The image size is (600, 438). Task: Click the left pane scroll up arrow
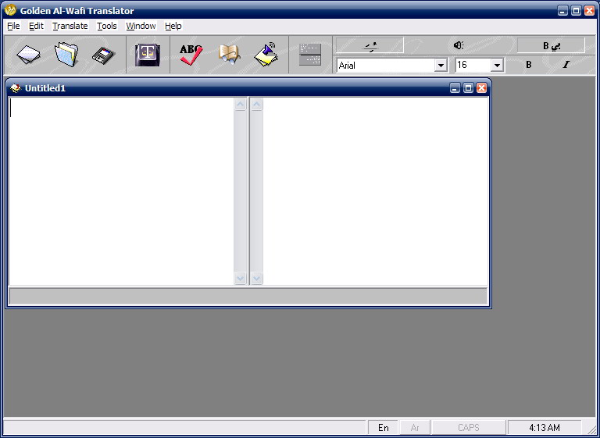click(241, 104)
